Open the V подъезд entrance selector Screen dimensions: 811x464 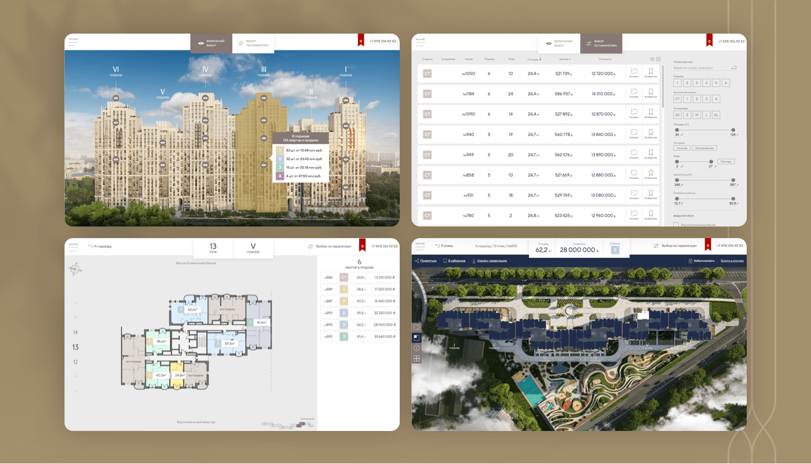tap(253, 248)
